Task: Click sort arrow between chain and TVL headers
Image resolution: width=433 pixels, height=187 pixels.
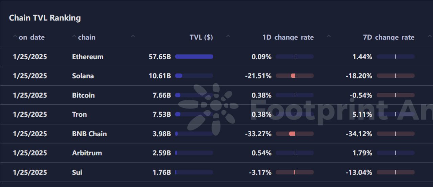Action: [133, 36]
